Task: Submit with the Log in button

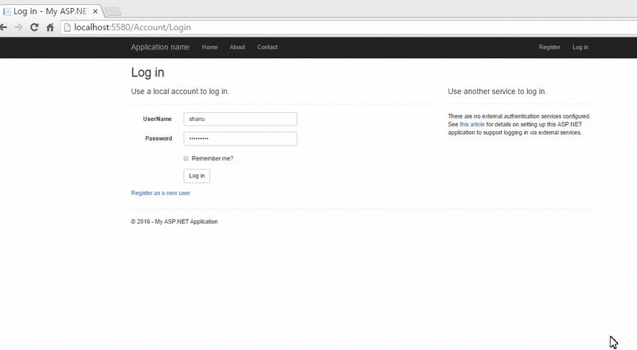Action: point(197,176)
